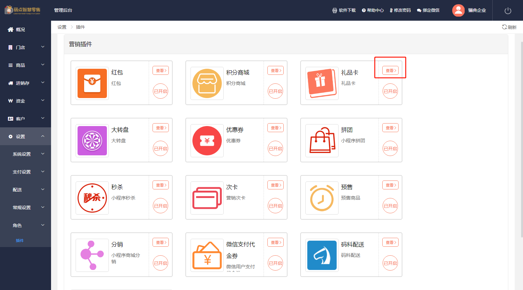Click the user avatar icon
Image resolution: width=523 pixels, height=290 pixels.
pos(458,11)
